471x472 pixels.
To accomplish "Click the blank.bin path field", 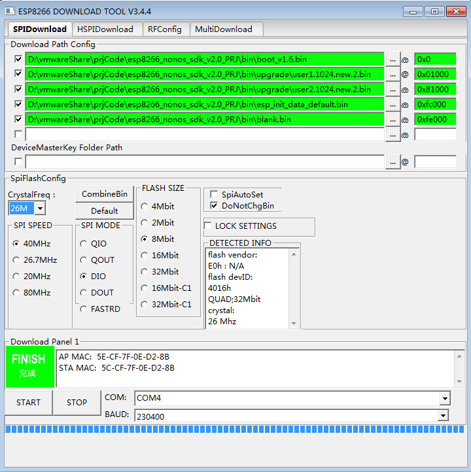I will pyautogui.click(x=205, y=120).
